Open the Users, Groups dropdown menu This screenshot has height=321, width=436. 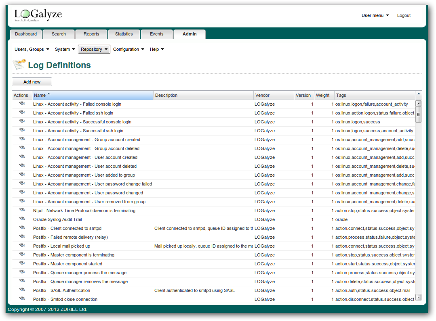point(32,49)
